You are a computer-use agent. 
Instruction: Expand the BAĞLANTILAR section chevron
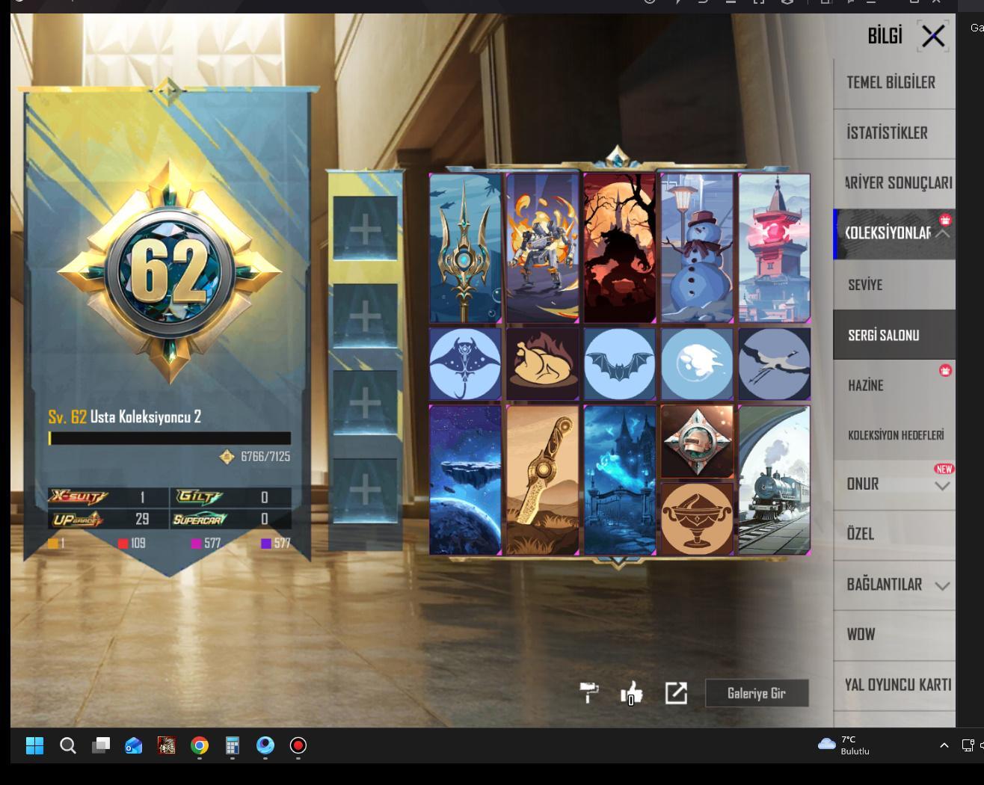(942, 586)
